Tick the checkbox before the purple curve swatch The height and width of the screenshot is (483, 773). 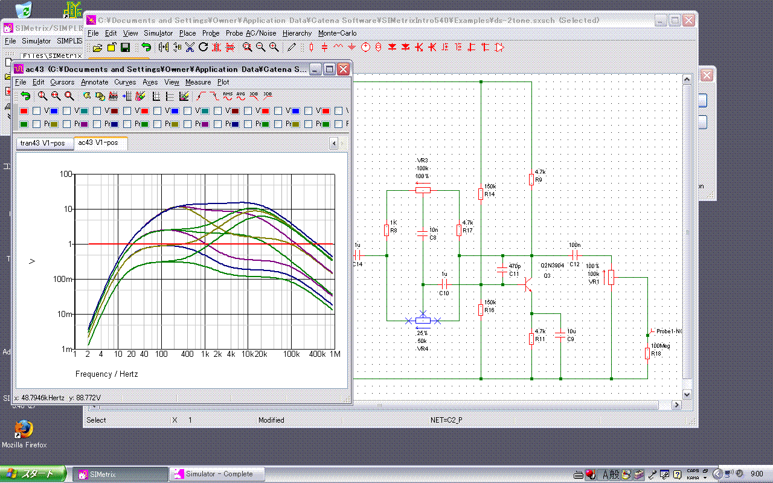pos(67,124)
